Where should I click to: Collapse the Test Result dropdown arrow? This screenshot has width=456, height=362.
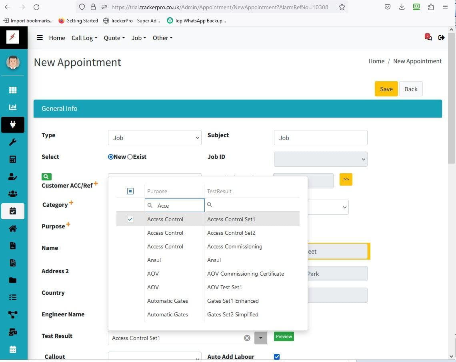tap(260, 338)
